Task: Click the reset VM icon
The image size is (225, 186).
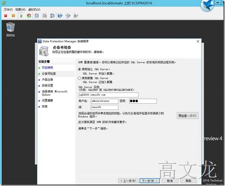Action: pyautogui.click(x=29, y=16)
